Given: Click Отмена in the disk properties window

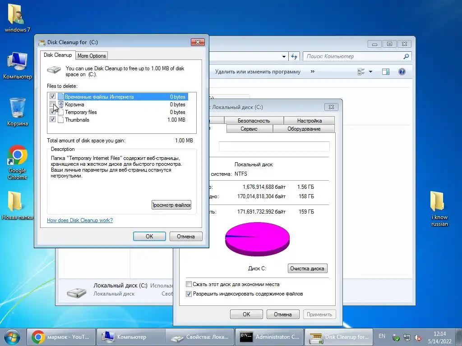Looking at the screenshot, I should (283, 314).
